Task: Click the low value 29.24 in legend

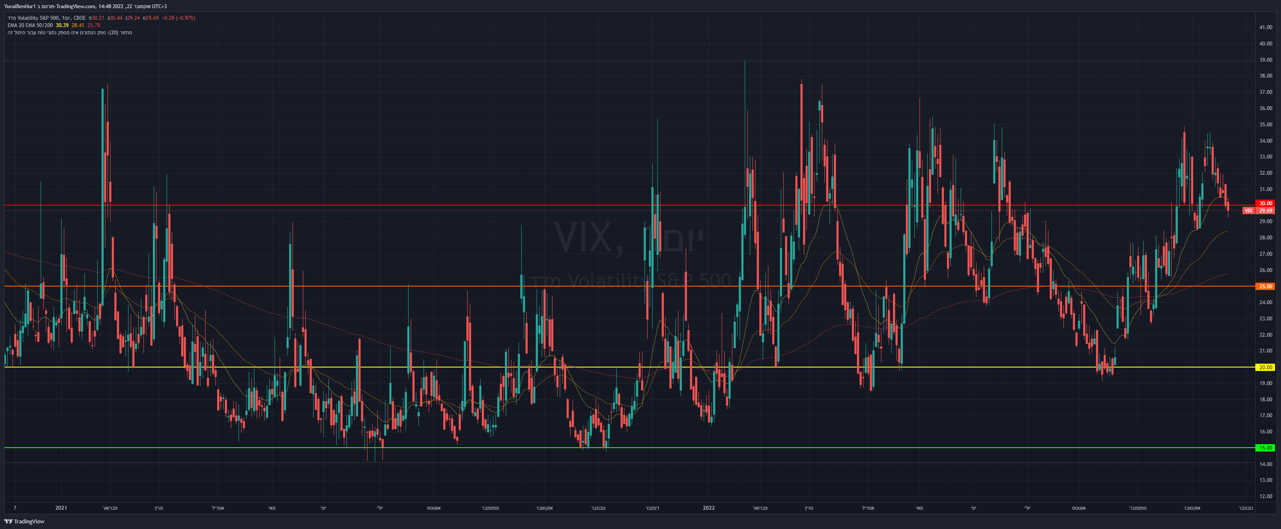Action: [133, 18]
